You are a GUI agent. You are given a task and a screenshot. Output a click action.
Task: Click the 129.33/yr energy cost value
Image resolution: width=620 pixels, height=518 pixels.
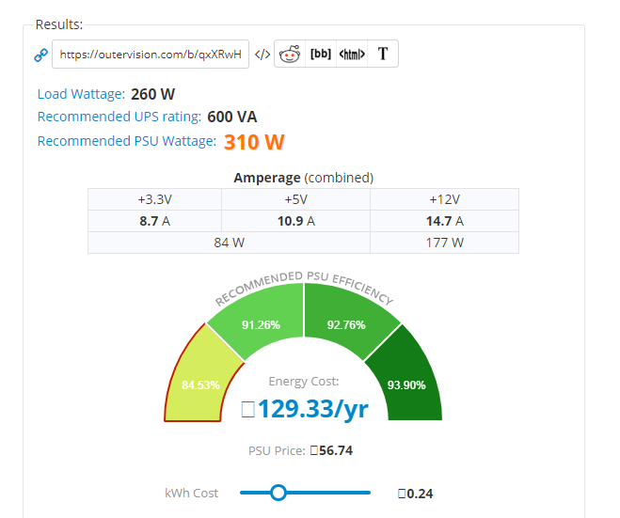tap(305, 409)
